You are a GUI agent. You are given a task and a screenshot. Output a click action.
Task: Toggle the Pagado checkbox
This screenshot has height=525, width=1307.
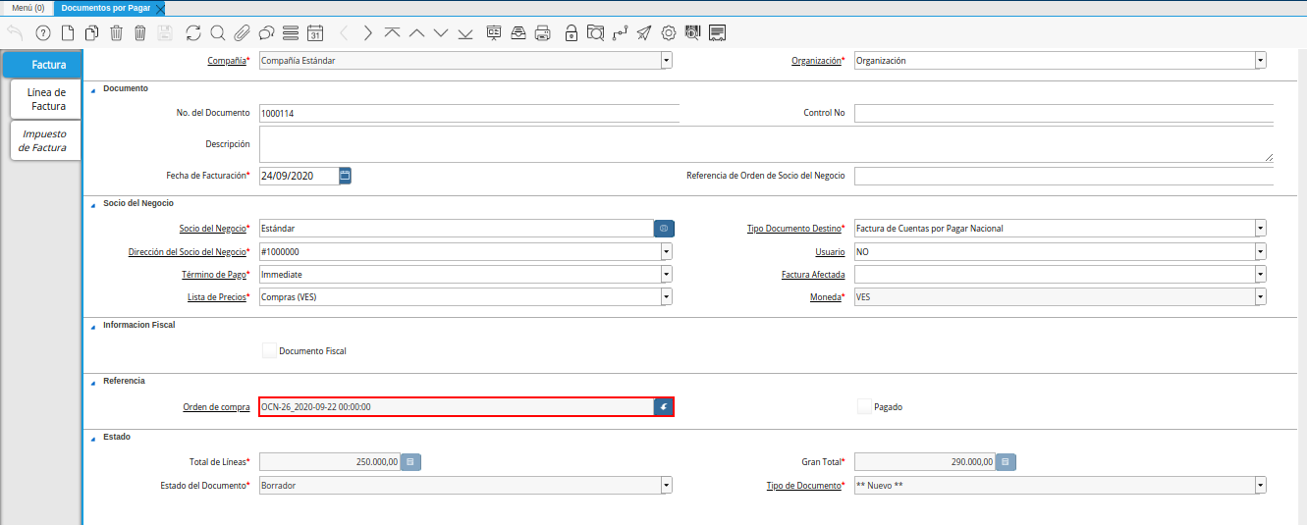click(864, 406)
